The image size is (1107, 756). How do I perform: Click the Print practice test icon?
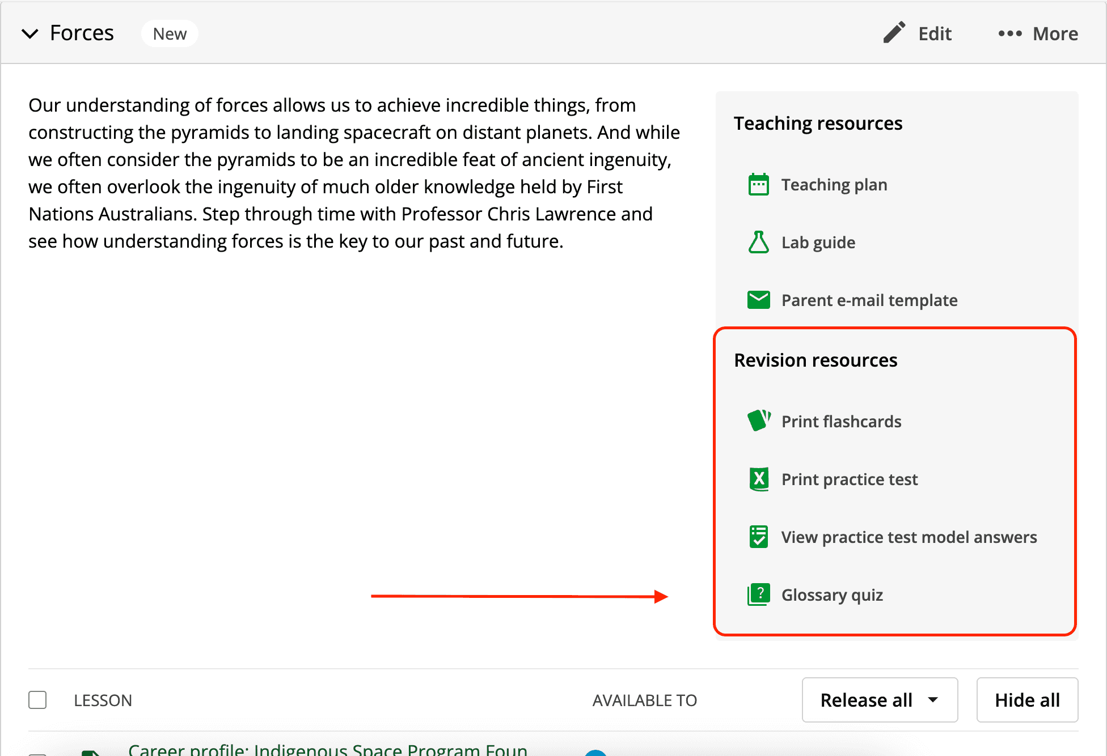[x=759, y=479]
